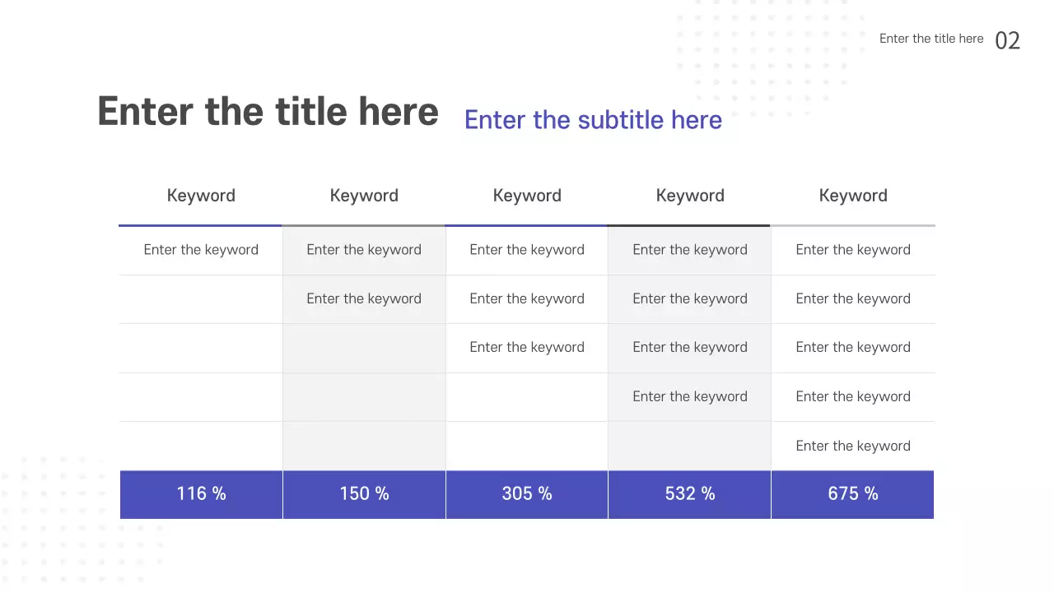Click the Keyword header above the 150 % column
The width and height of the screenshot is (1054, 592).
[364, 196]
